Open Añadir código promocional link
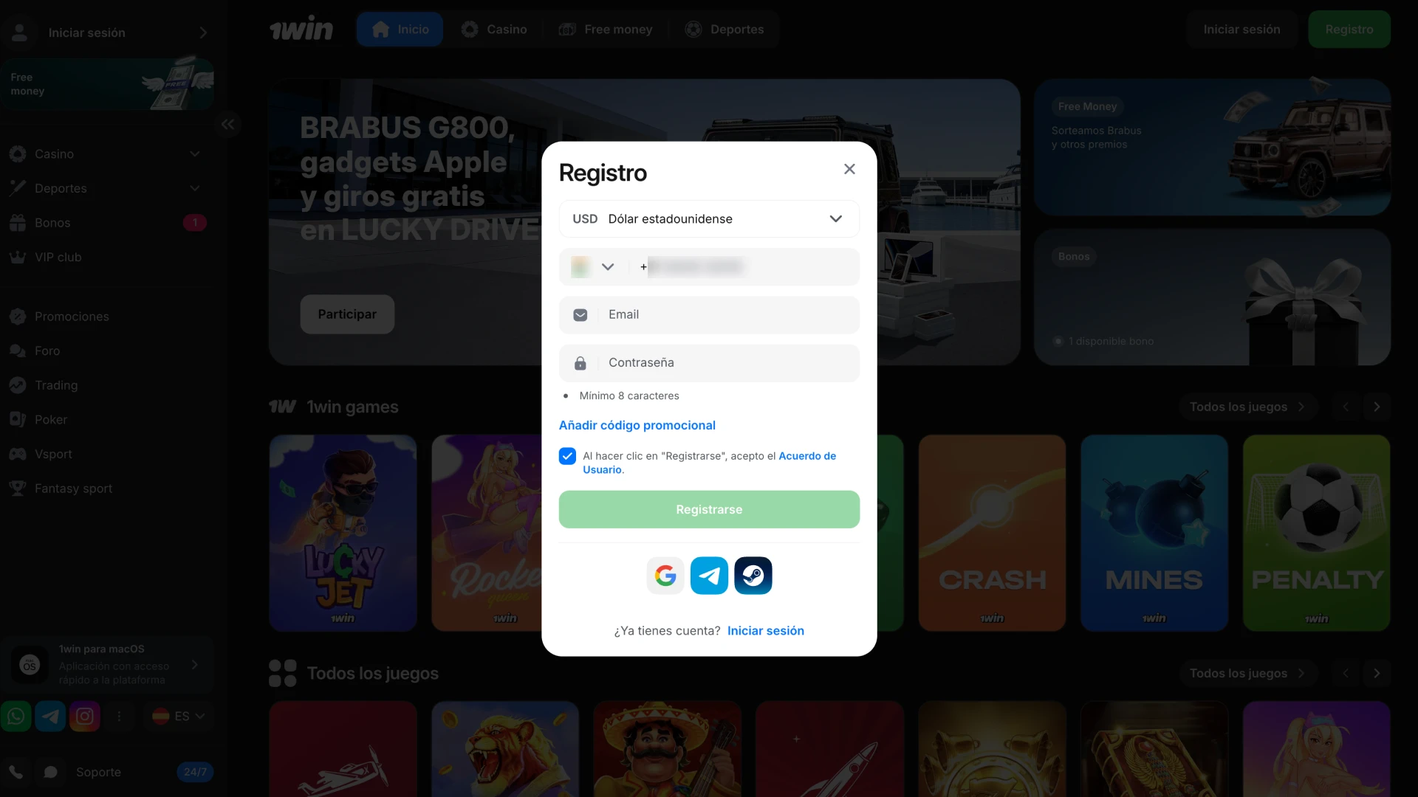This screenshot has width=1418, height=797. pyautogui.click(x=637, y=425)
